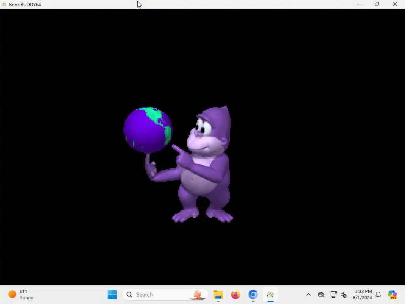Open the clock showing 3:32 PM

pos(362,294)
